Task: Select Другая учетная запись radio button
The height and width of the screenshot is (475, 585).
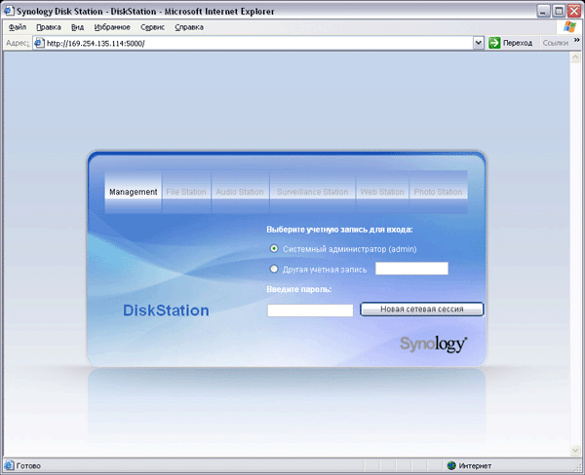Action: pyautogui.click(x=274, y=269)
